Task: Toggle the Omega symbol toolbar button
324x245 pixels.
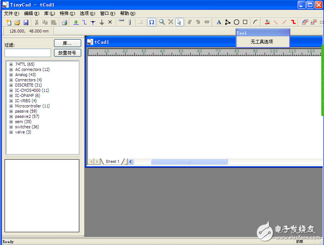Action: click(152, 22)
